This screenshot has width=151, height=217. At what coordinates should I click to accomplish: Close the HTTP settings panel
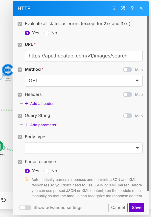pyautogui.click(x=141, y=8)
